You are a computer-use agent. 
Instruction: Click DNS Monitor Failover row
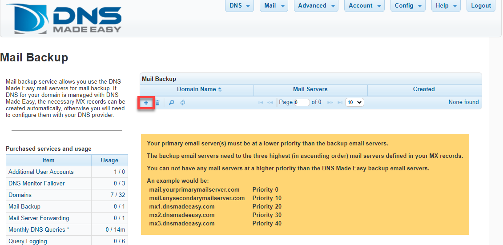pos(67,184)
